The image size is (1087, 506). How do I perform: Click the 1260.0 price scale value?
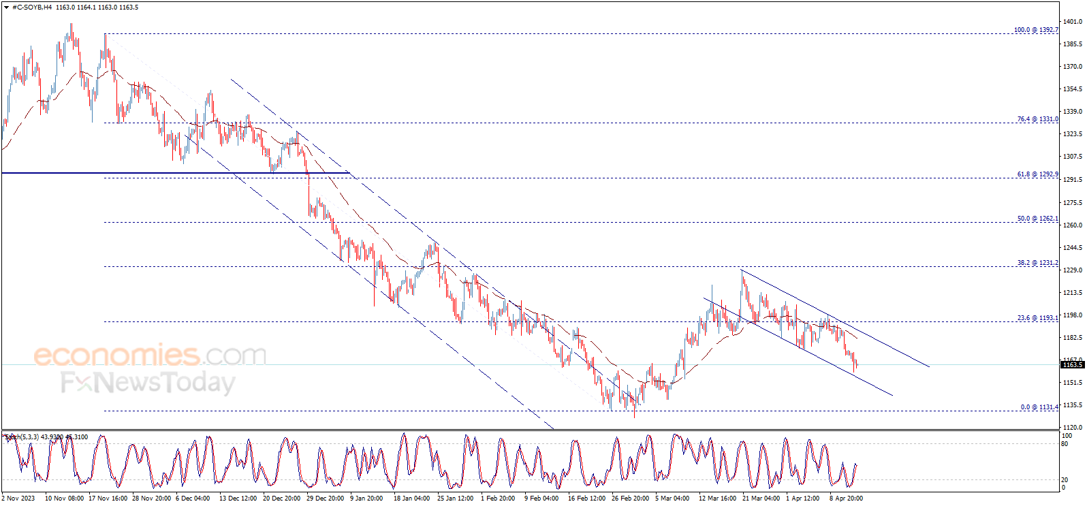pos(1073,225)
